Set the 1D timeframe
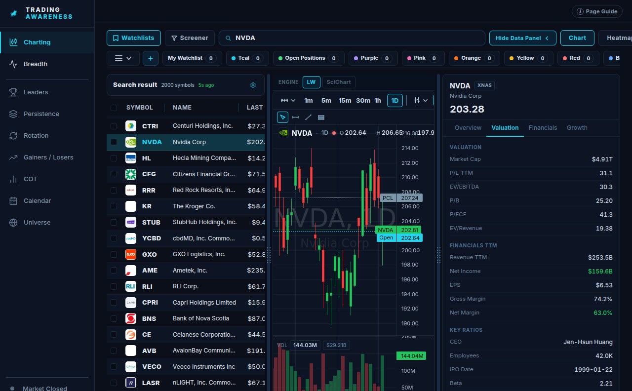 [x=395, y=100]
